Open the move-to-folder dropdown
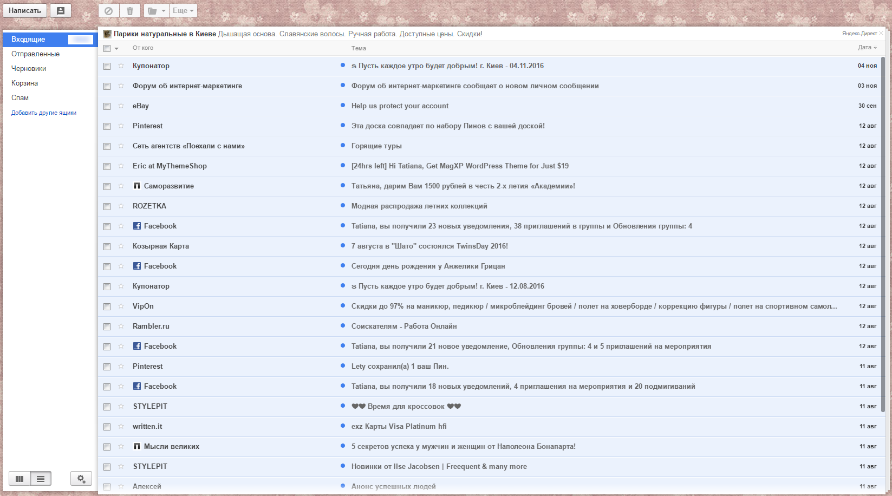The image size is (892, 496). coord(156,11)
